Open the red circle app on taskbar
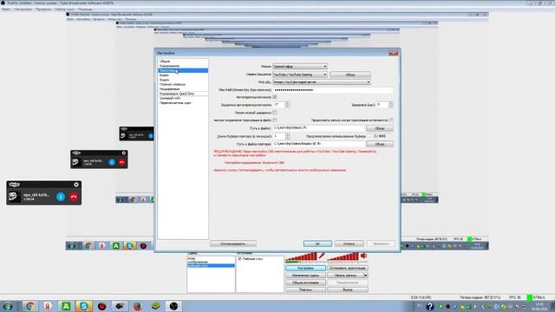Viewport: 555px width, 312px height. [102, 306]
